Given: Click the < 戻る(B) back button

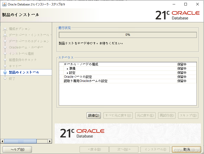Looking at the screenshot, I should point(94,149).
